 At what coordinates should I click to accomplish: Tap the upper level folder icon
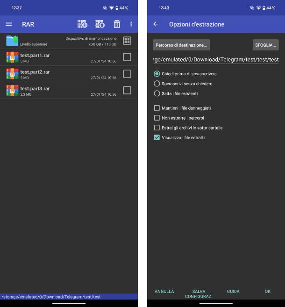pos(12,41)
